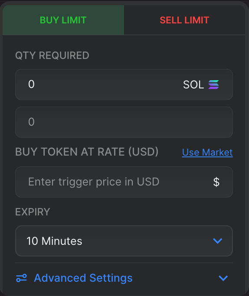Click the EXPIRY heading label
Screen dimensions: 249x296
coord(33,212)
